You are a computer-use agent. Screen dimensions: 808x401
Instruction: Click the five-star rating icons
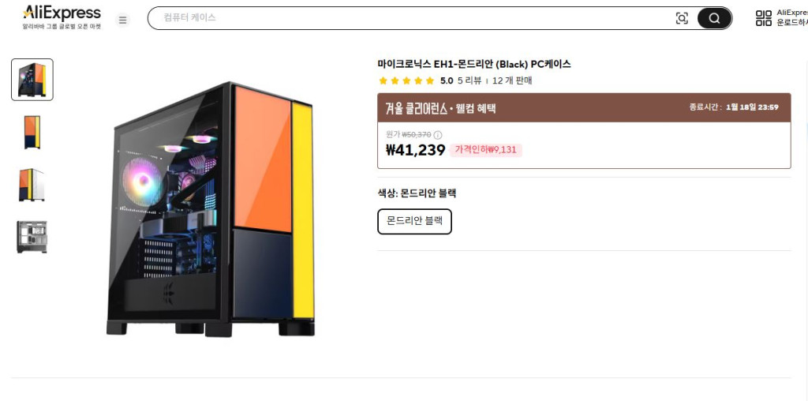click(406, 81)
